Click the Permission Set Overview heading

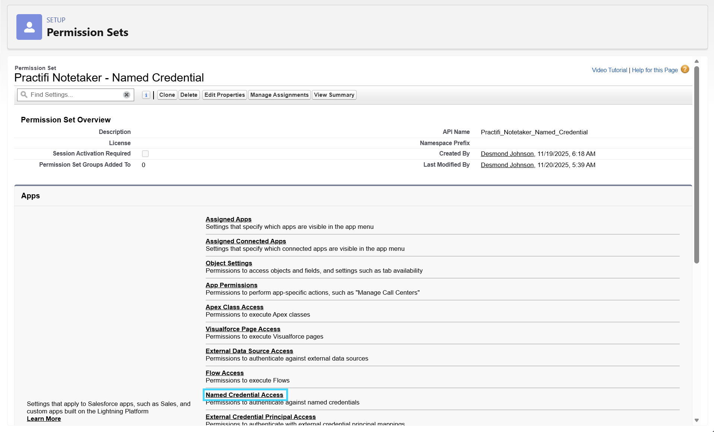pos(66,120)
